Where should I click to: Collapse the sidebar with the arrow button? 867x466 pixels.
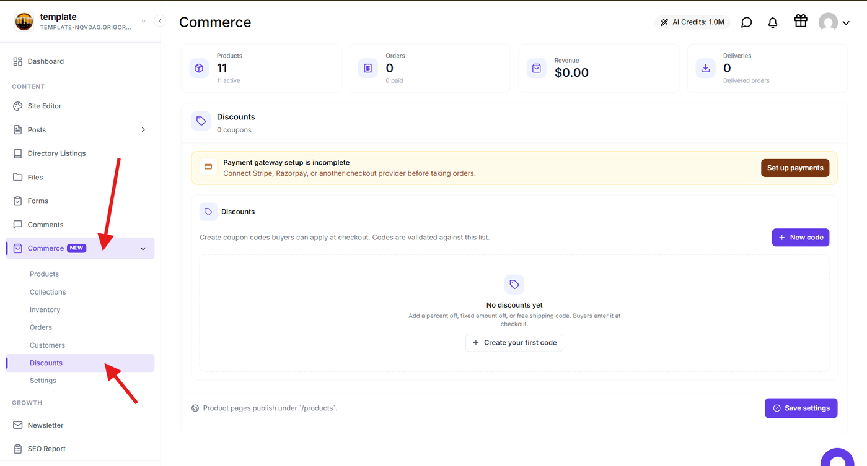[x=160, y=21]
